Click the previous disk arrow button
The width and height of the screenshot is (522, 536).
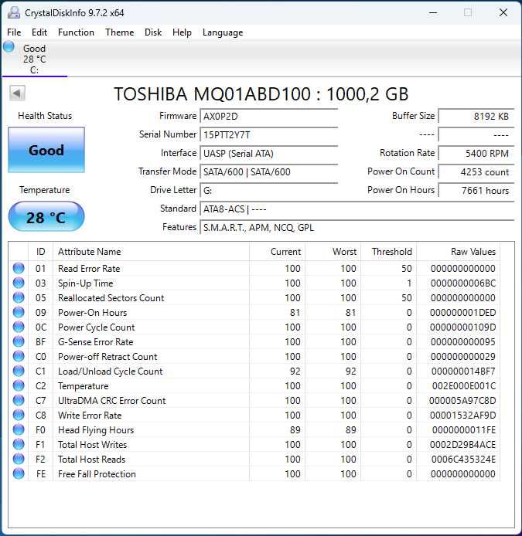point(17,93)
